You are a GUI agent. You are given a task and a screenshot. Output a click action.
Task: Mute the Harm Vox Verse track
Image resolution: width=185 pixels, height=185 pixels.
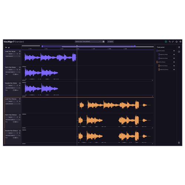click(20, 70)
